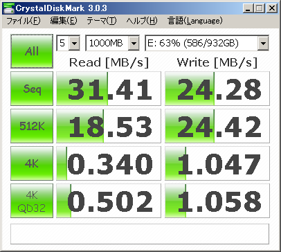Open the 言語(Language) menu
281x252 pixels.
(195, 21)
